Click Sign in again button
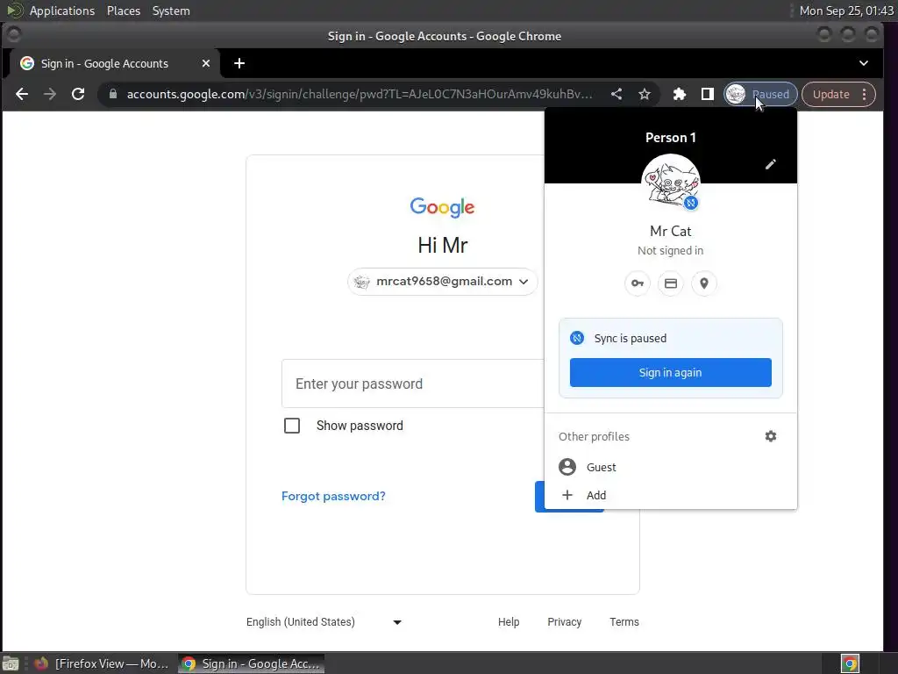 click(x=671, y=372)
